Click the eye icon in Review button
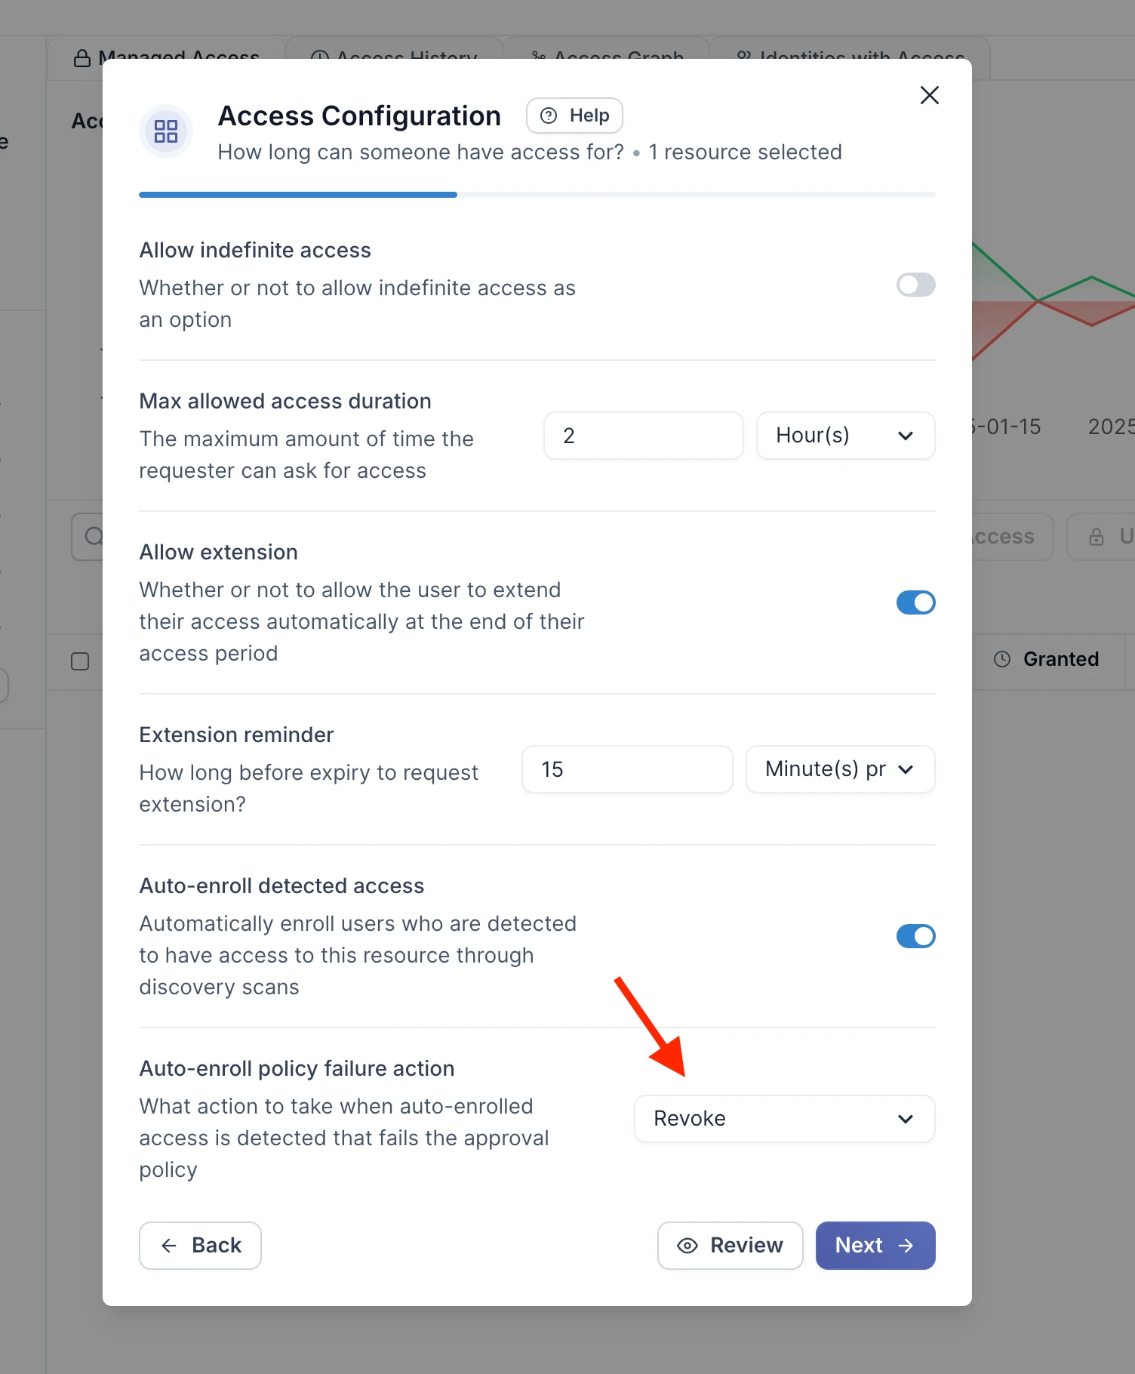1135x1374 pixels. 687,1246
